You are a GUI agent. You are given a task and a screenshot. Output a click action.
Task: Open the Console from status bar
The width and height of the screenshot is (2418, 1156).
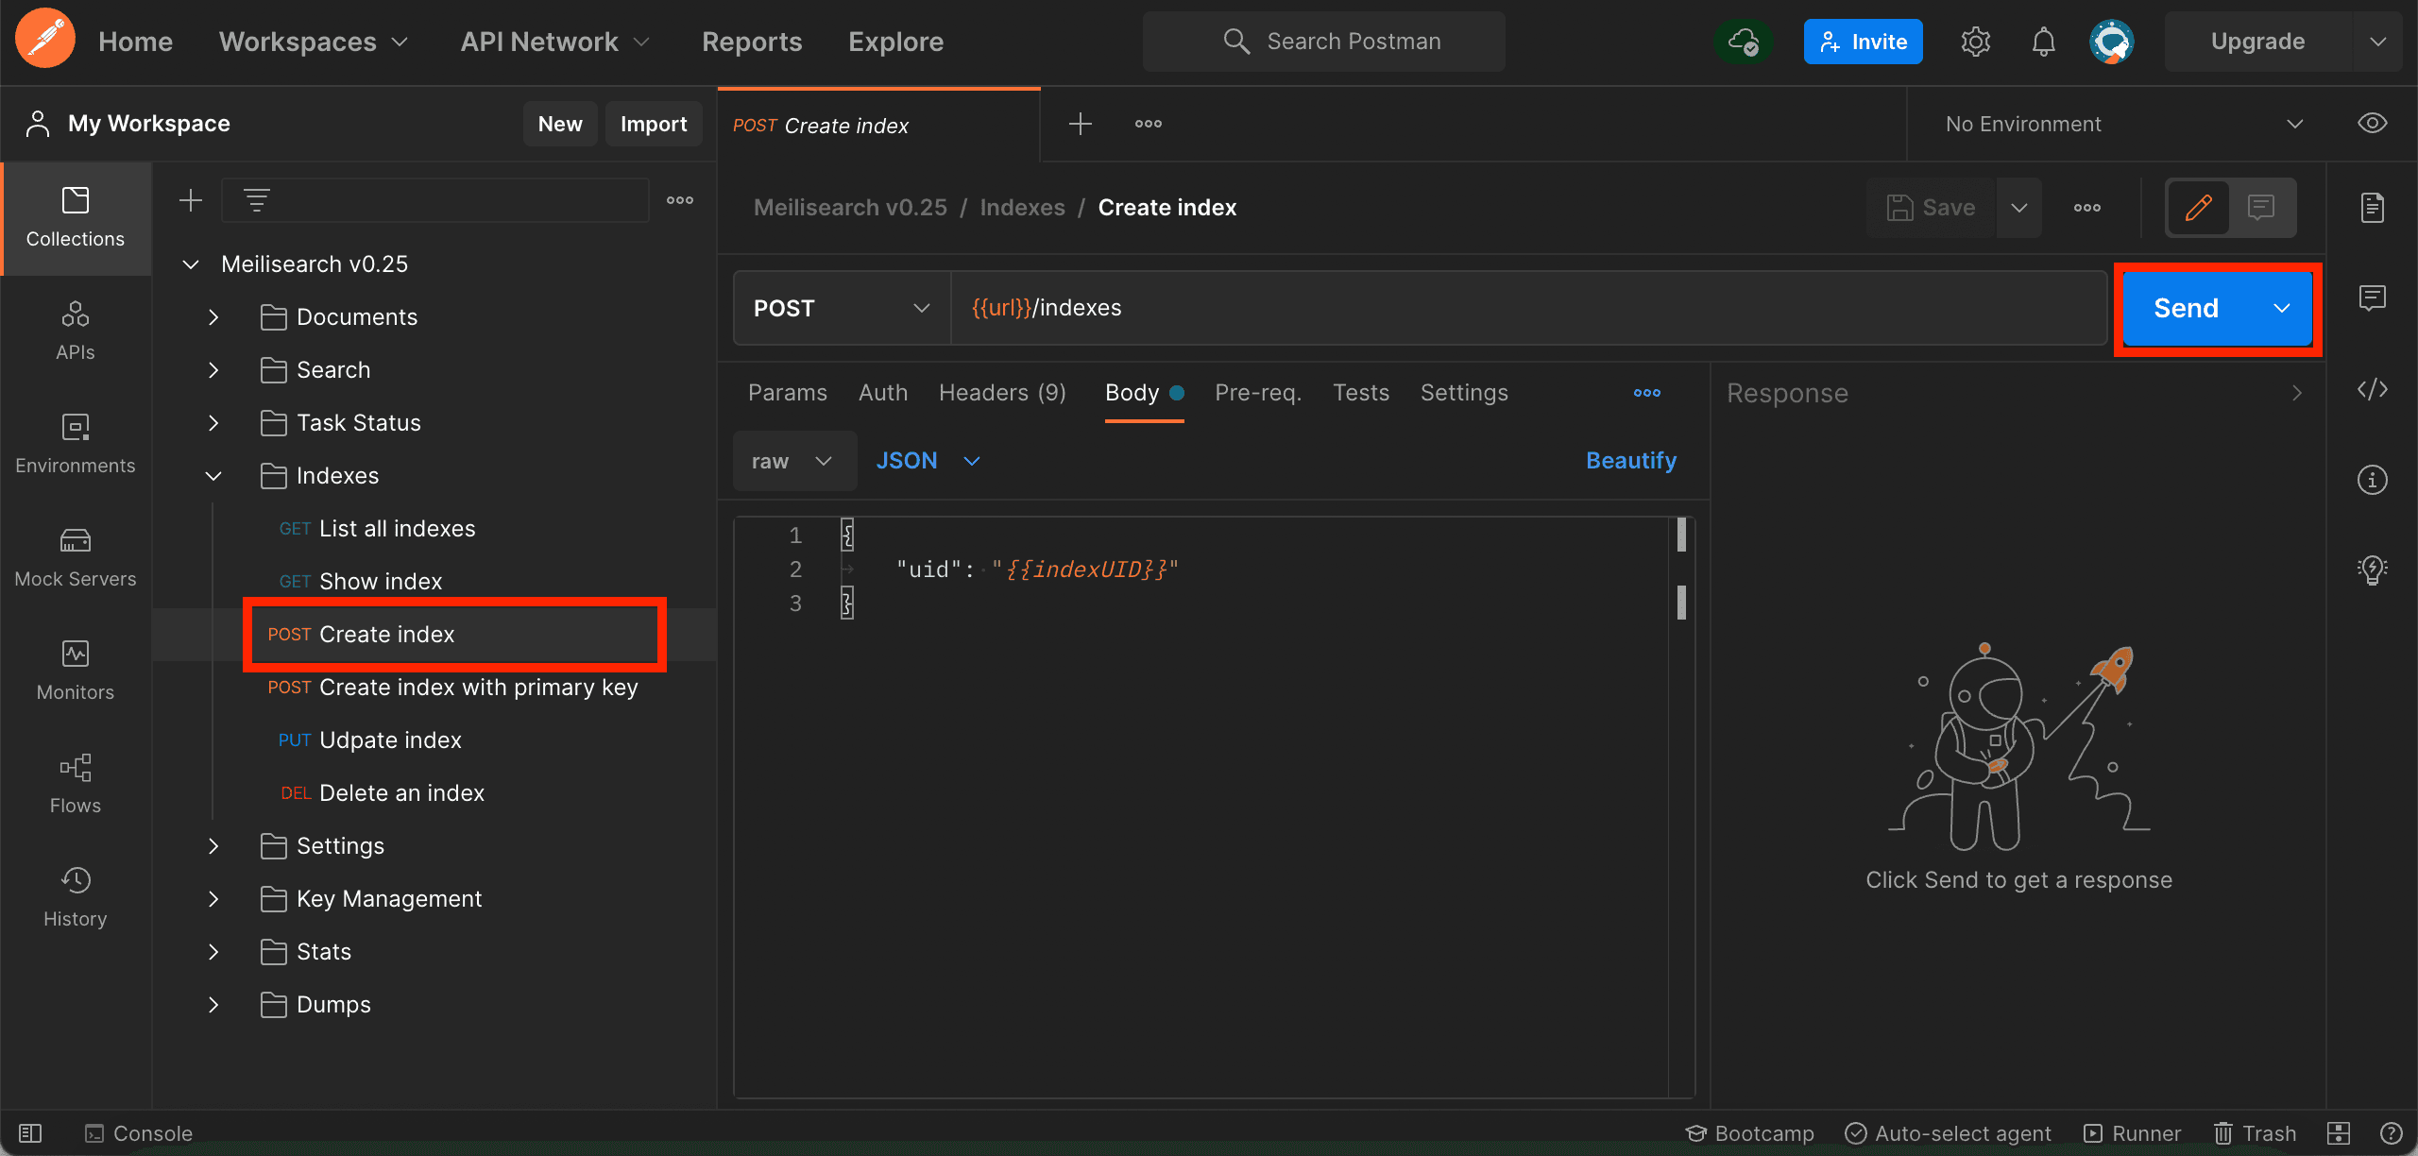[x=138, y=1133]
